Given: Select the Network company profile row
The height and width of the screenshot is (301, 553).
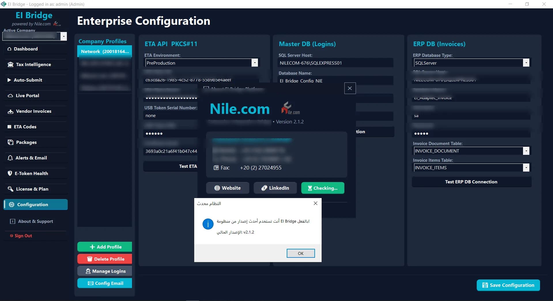Looking at the screenshot, I should coord(105,51).
